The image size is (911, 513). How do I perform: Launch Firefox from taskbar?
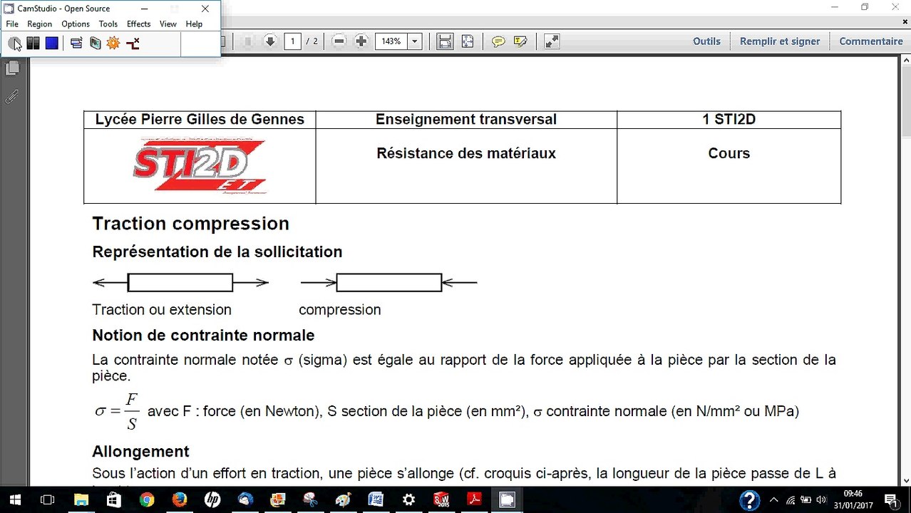click(179, 499)
